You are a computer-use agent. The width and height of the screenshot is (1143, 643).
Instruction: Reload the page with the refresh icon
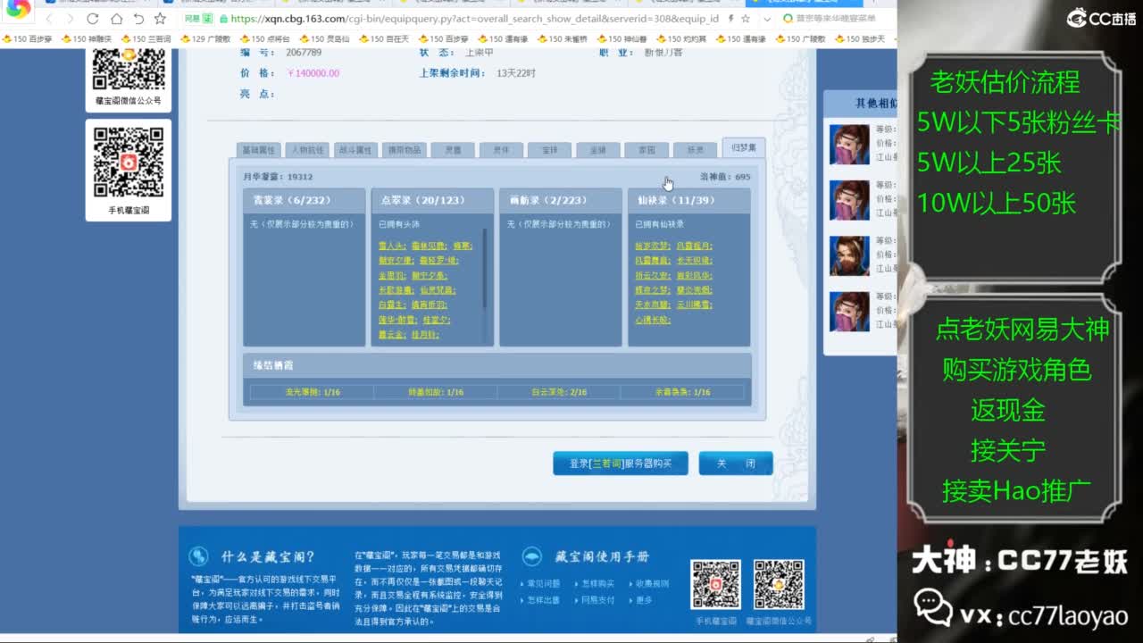[x=93, y=19]
